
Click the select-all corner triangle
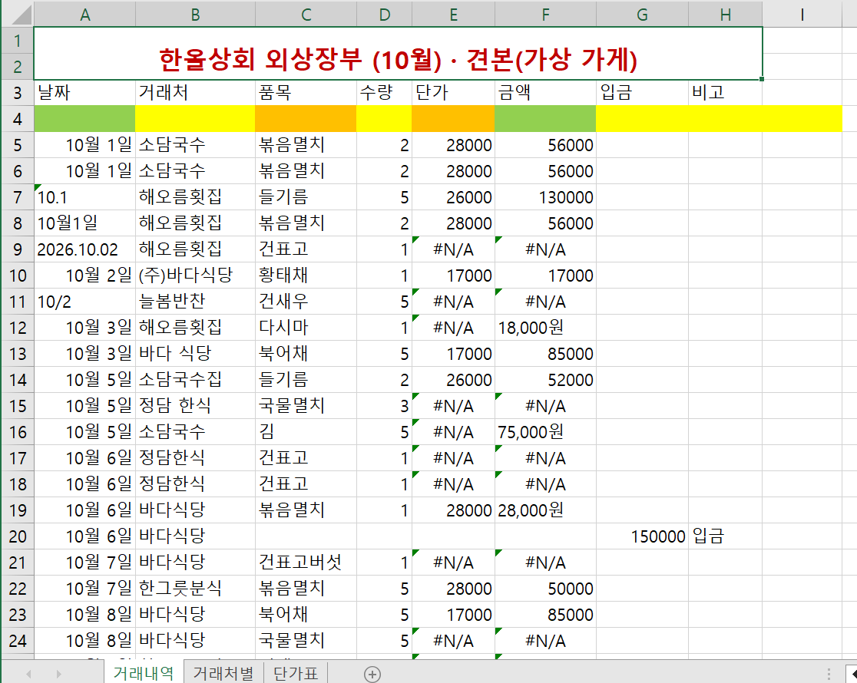click(x=22, y=15)
